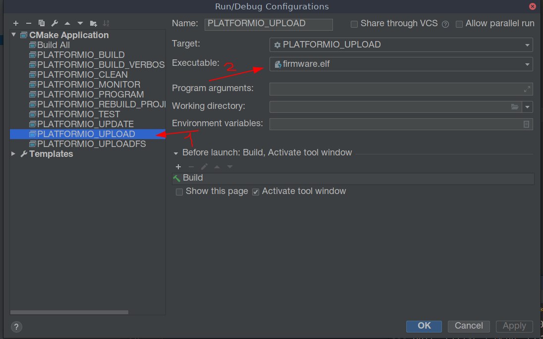Copy the selected configuration
Viewport: 543px width, 339px height.
point(42,23)
